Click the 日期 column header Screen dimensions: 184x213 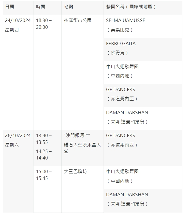(18, 8)
